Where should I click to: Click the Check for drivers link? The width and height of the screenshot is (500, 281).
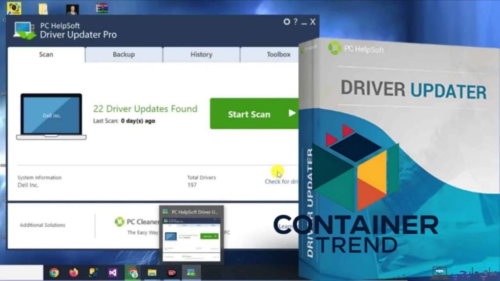[x=282, y=181]
